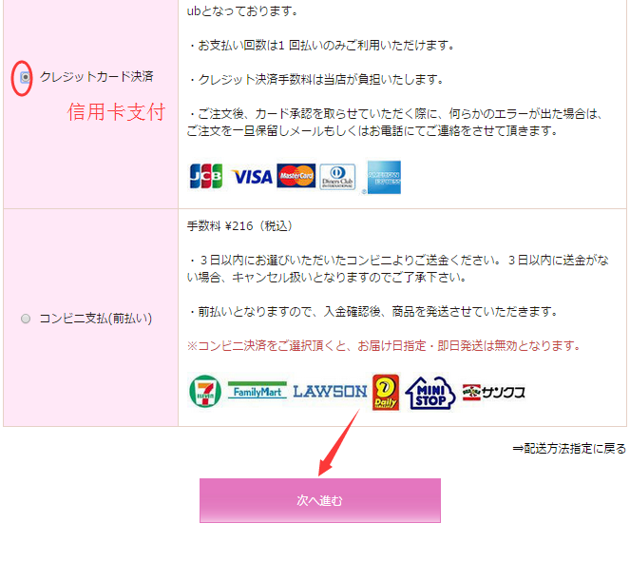Viewport: 630px width, 562px height.
Task: Click the 次へ進む button
Action: tap(320, 500)
